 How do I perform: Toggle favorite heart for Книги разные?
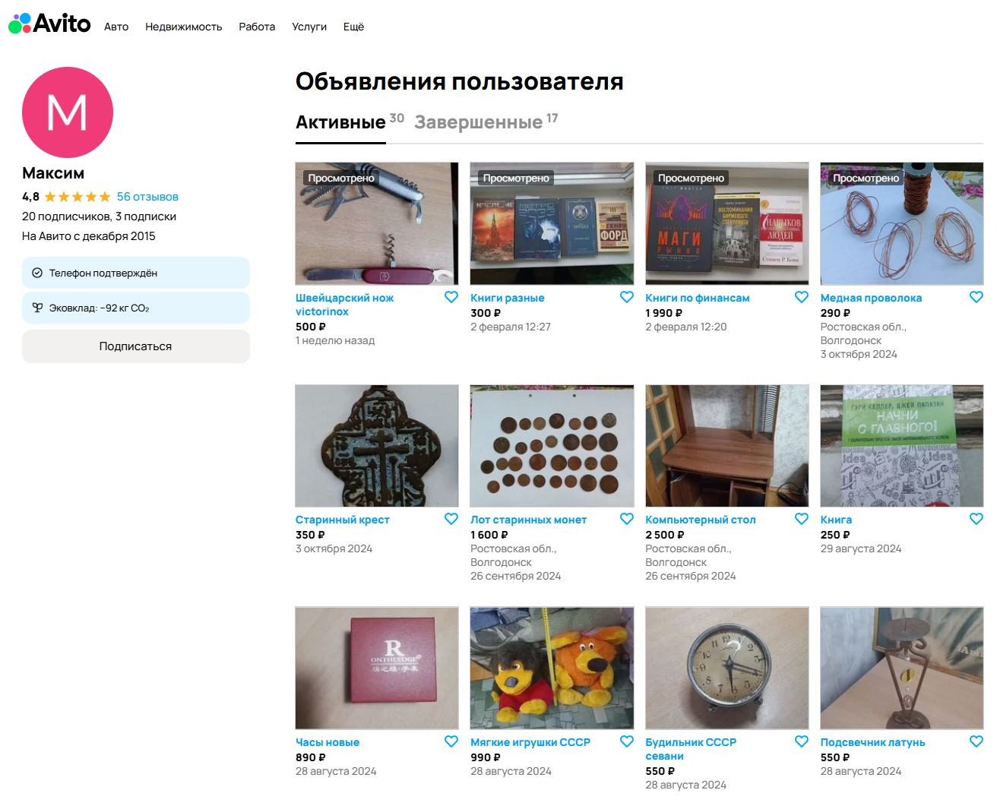(627, 297)
